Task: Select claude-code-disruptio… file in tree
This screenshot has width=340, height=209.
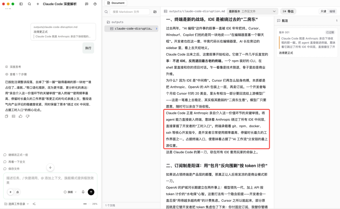Action: pos(131,29)
